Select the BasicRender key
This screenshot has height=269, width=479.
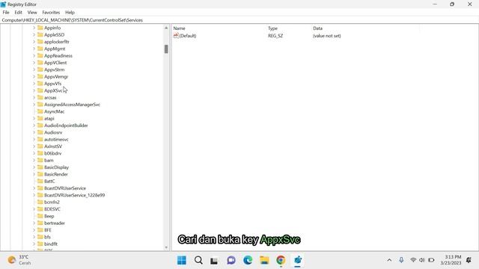[56, 174]
